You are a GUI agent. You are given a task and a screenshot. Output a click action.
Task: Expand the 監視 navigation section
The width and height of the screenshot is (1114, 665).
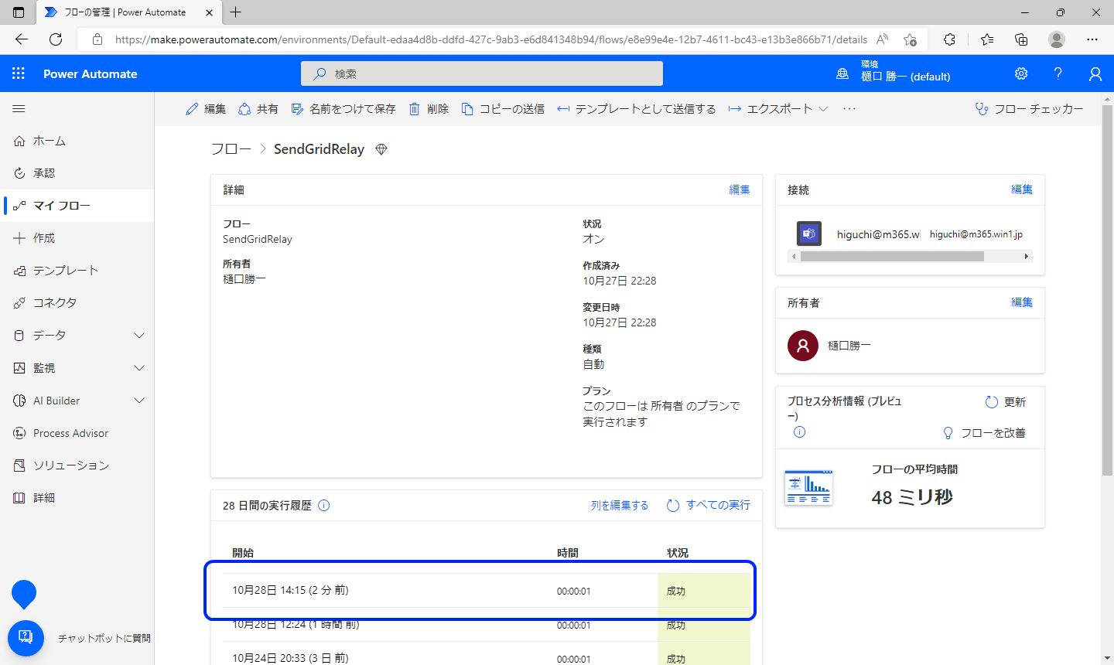click(139, 368)
